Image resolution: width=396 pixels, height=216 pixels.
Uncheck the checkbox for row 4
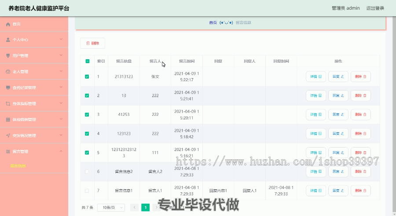tap(87, 133)
